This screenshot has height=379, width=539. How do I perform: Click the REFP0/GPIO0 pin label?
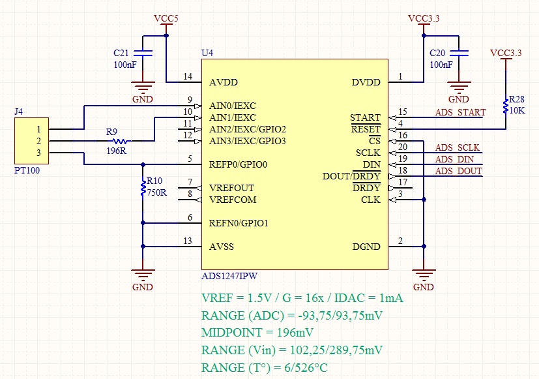[x=239, y=164]
